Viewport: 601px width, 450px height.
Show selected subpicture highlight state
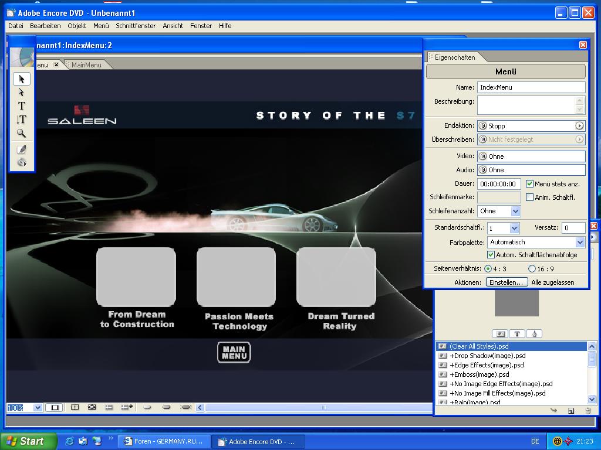(166, 407)
